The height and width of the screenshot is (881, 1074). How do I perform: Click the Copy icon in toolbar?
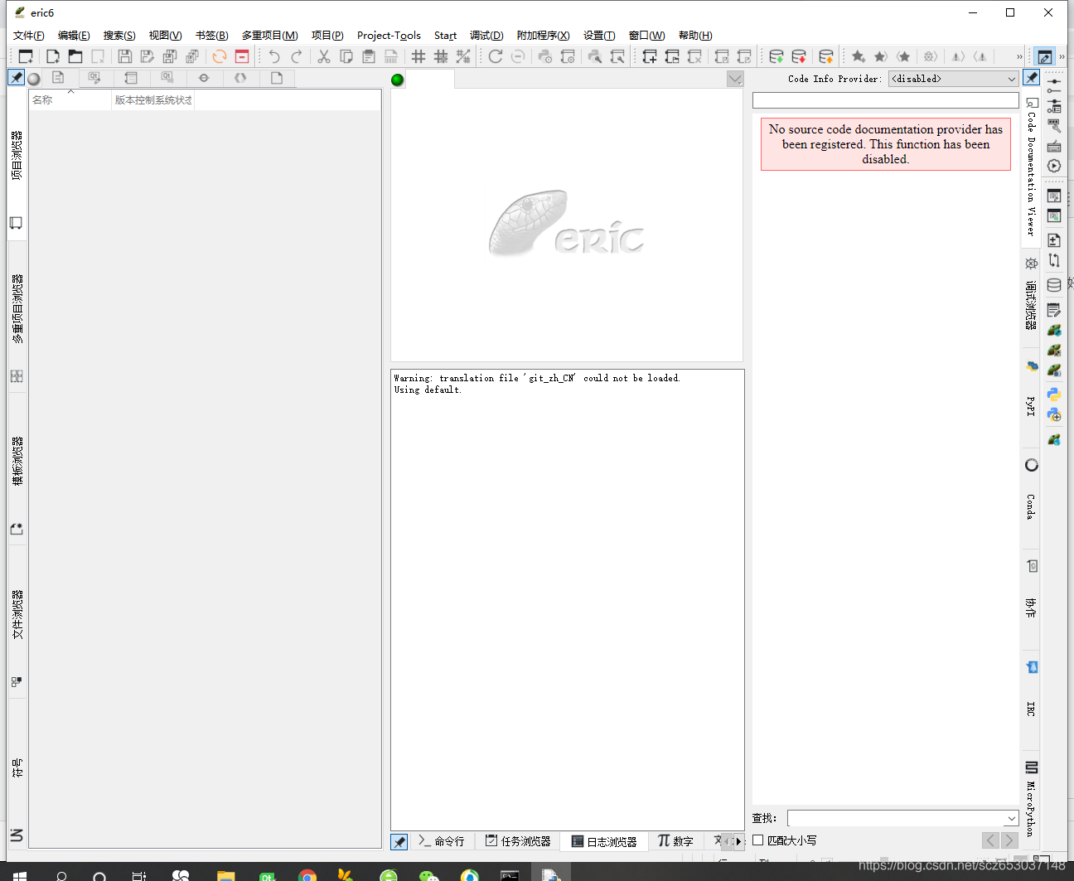[x=346, y=56]
